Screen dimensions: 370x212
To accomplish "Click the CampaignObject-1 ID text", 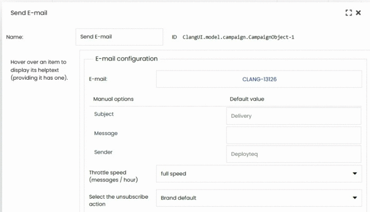I will pyautogui.click(x=238, y=38).
